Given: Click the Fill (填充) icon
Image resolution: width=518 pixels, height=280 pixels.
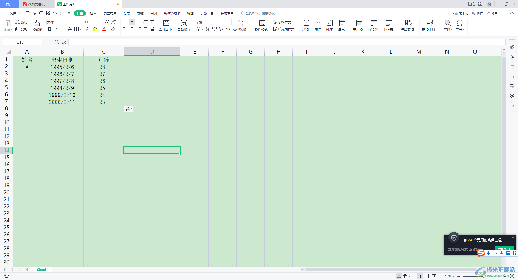Looking at the screenshot, I should tap(342, 23).
